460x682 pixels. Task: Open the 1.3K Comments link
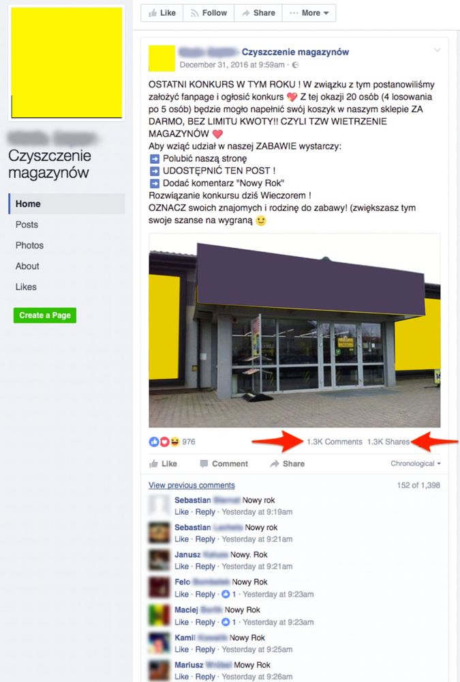335,442
